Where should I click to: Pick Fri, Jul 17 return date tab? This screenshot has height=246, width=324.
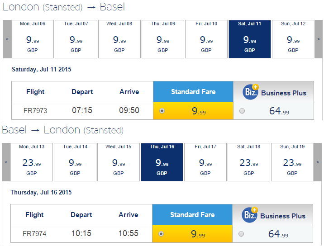click(x=205, y=162)
